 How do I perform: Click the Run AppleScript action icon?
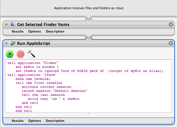[x=13, y=43]
